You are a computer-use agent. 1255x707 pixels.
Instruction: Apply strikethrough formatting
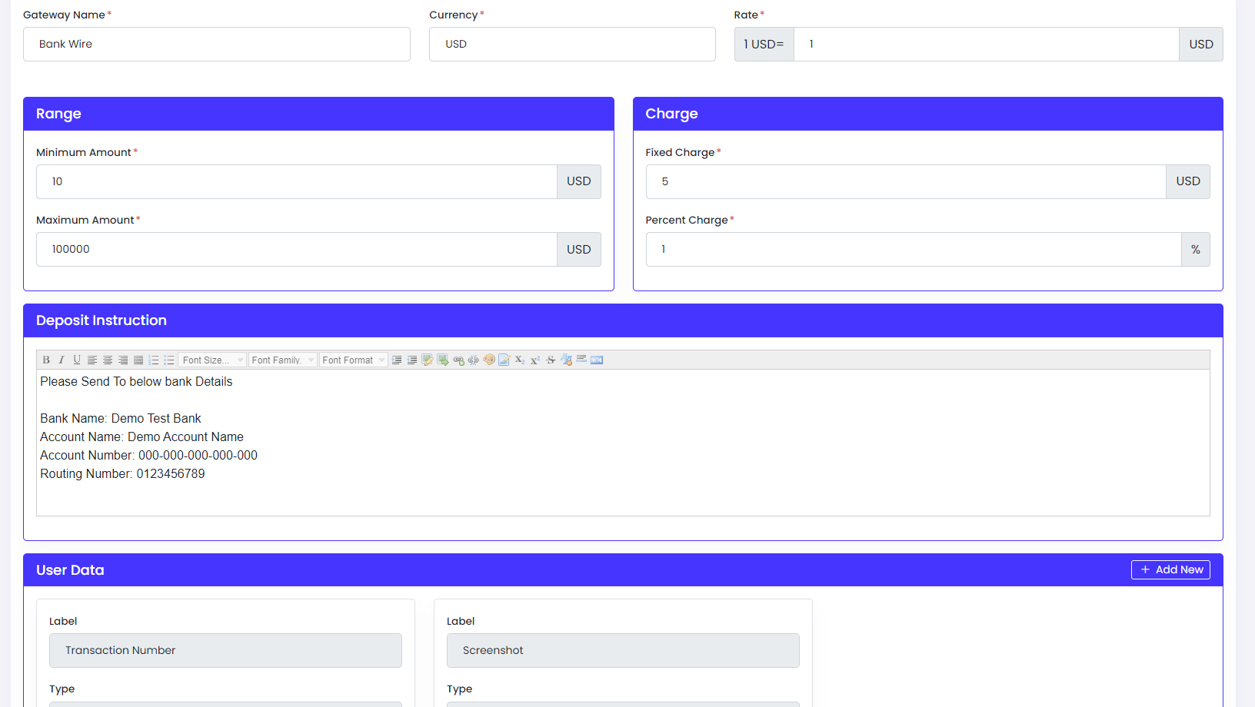click(x=551, y=360)
